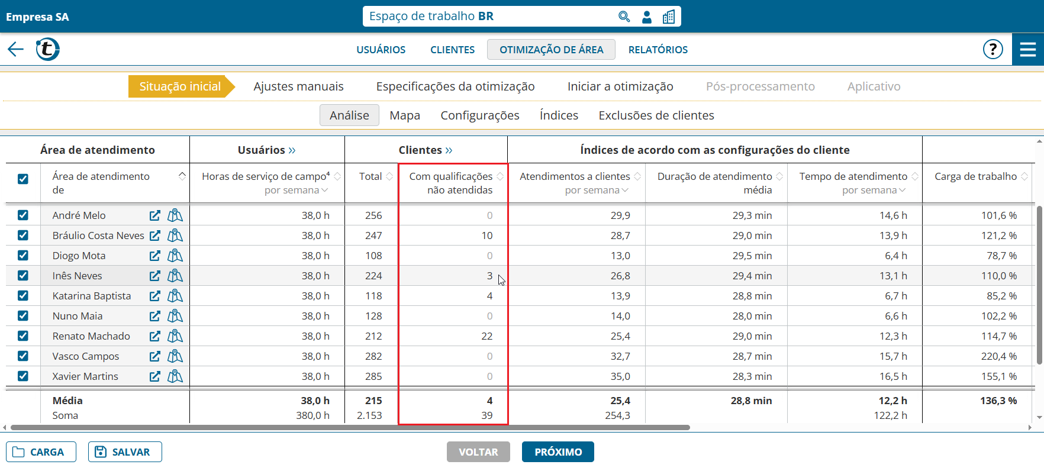Screen dimensions: 1044x471
Task: Uncheck the Inês Neves checkbox
Action: tap(23, 276)
